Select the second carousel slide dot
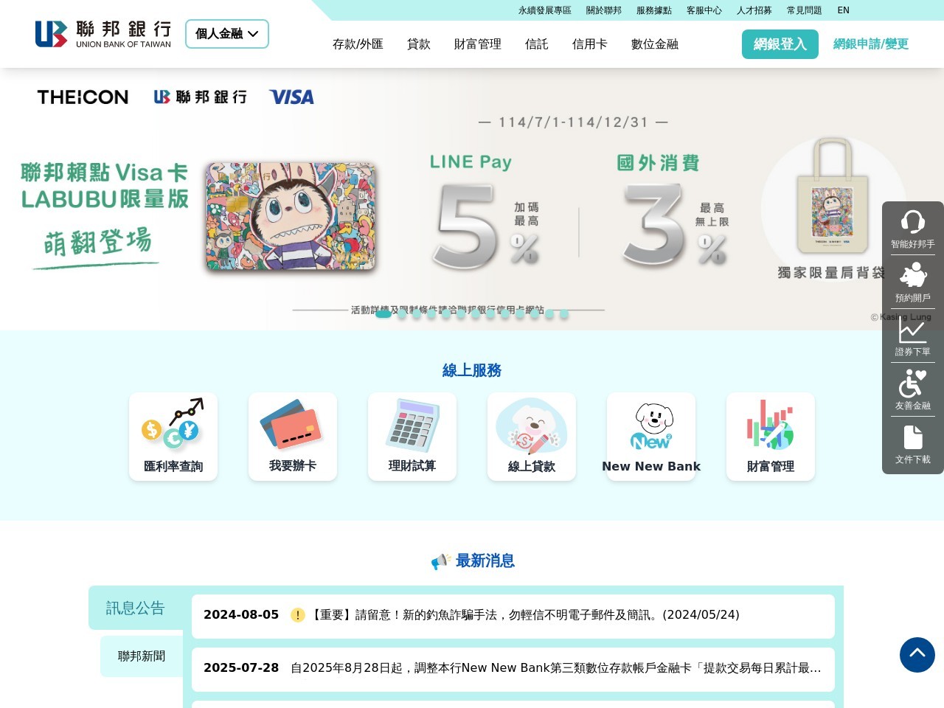Image resolution: width=944 pixels, height=708 pixels. pyautogui.click(x=402, y=313)
